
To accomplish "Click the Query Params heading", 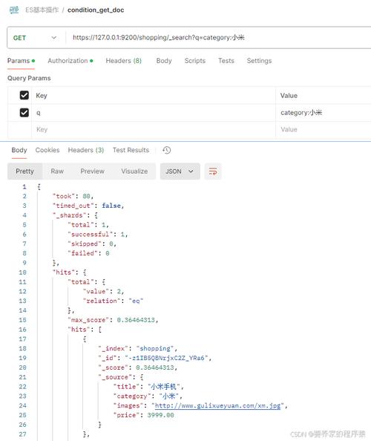I will pos(29,78).
